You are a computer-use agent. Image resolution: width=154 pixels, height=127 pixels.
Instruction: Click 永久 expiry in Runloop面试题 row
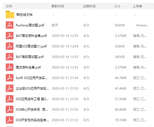86,25
